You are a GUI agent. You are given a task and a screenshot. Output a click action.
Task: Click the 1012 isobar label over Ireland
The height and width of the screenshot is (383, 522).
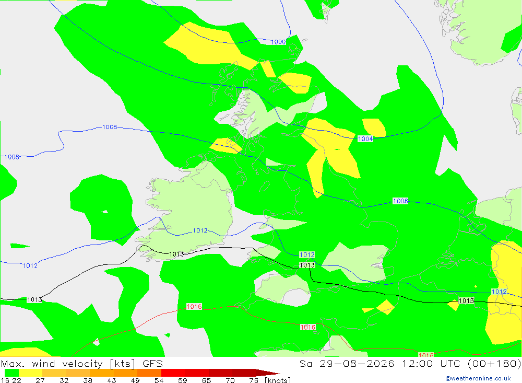pos(200,230)
